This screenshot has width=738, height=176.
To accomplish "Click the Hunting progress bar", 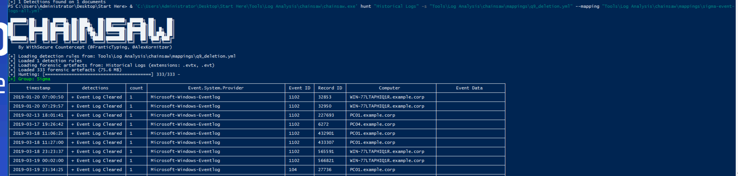I will 98,75.
